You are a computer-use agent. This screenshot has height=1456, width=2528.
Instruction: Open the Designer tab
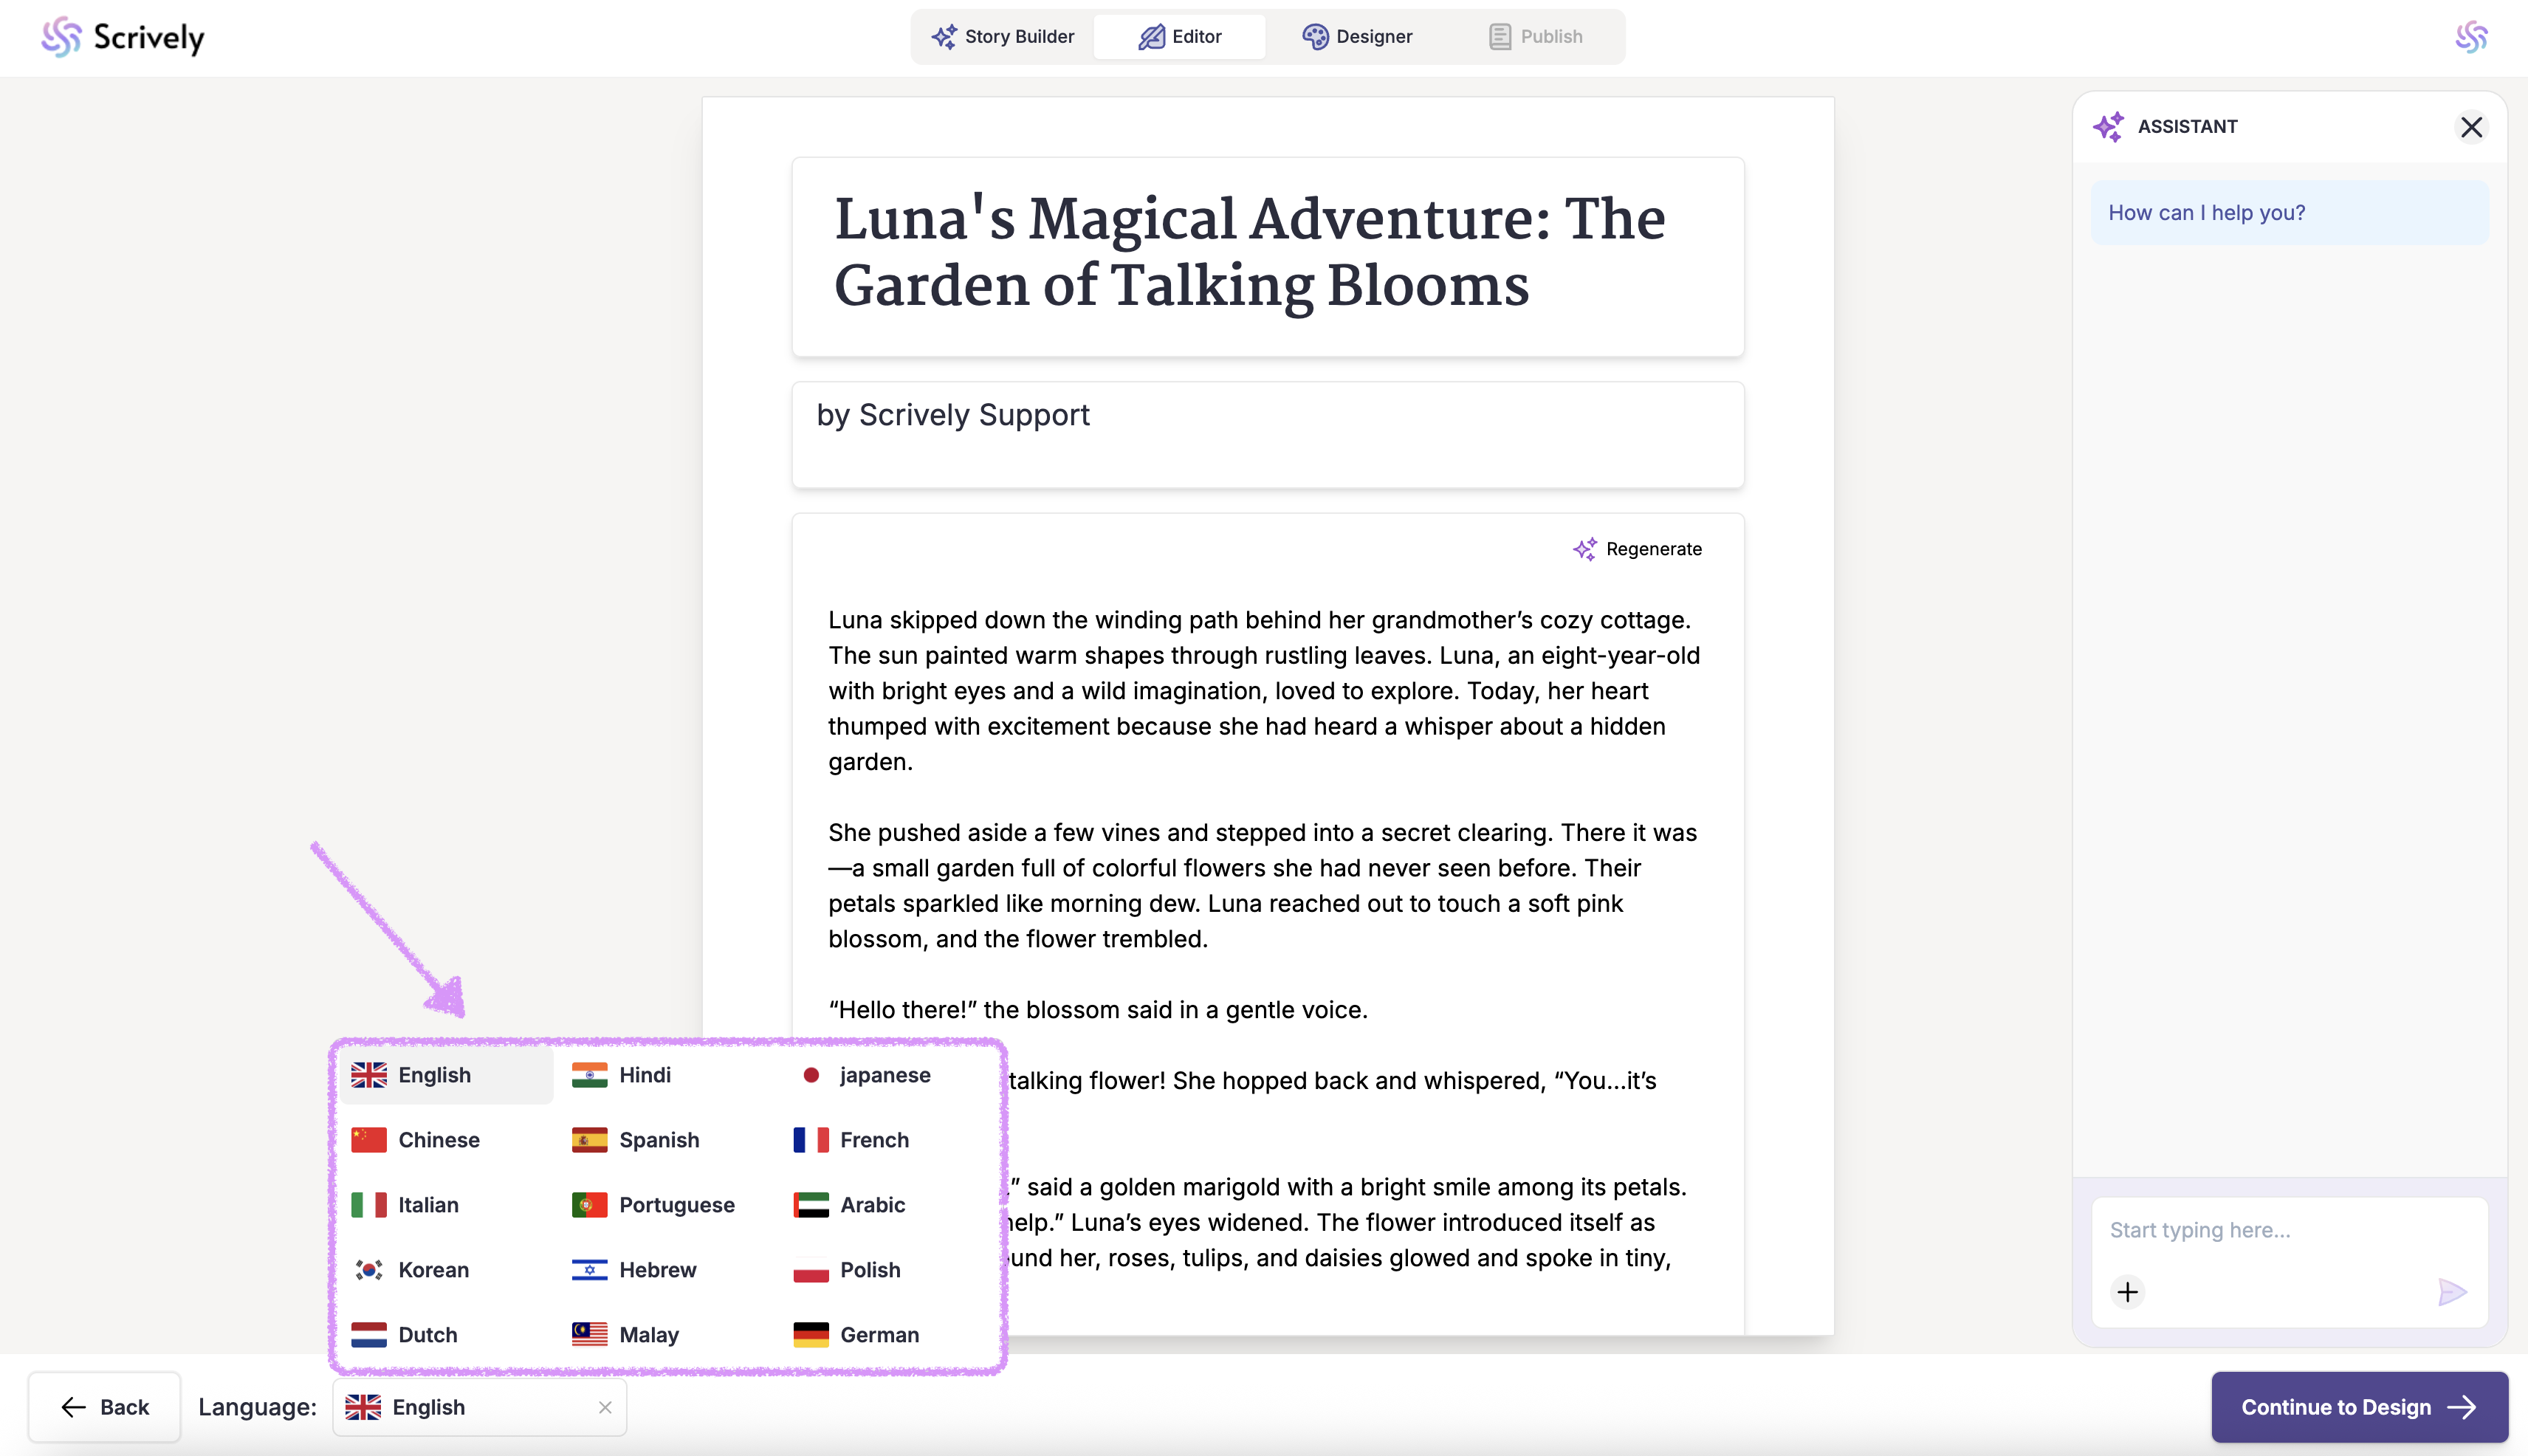1357,37
